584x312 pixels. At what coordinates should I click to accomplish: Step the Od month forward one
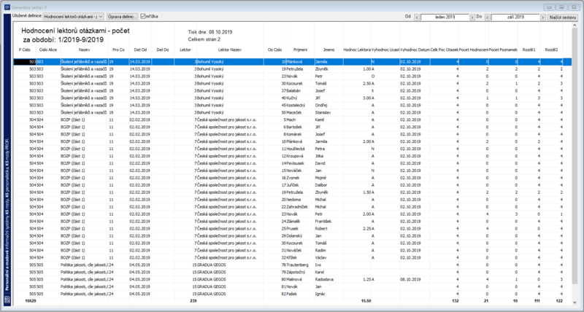(472, 17)
